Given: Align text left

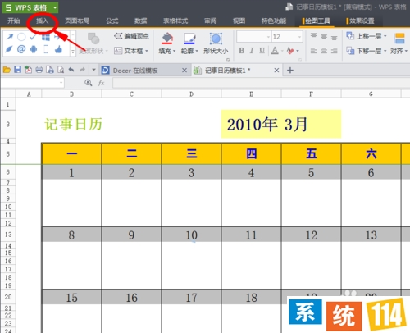Looking at the screenshot, I should [313, 51].
